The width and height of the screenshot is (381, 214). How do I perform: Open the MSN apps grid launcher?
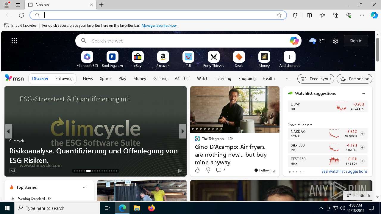pos(14,41)
